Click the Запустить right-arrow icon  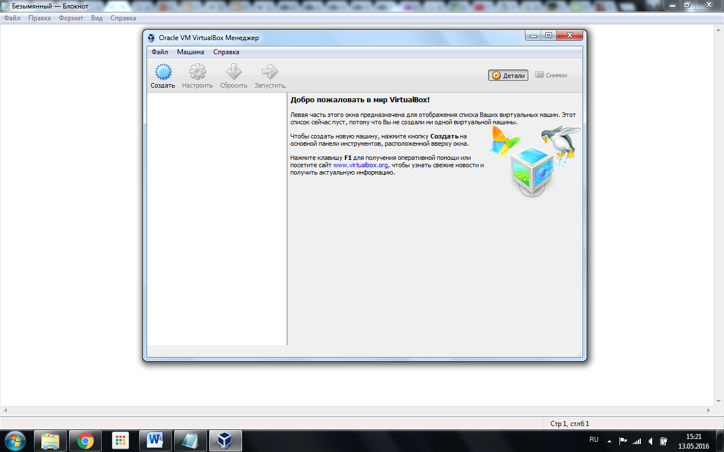(270, 72)
